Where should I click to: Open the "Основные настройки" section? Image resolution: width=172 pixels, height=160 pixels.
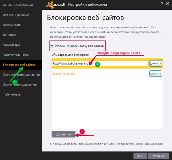(x=18, y=5)
